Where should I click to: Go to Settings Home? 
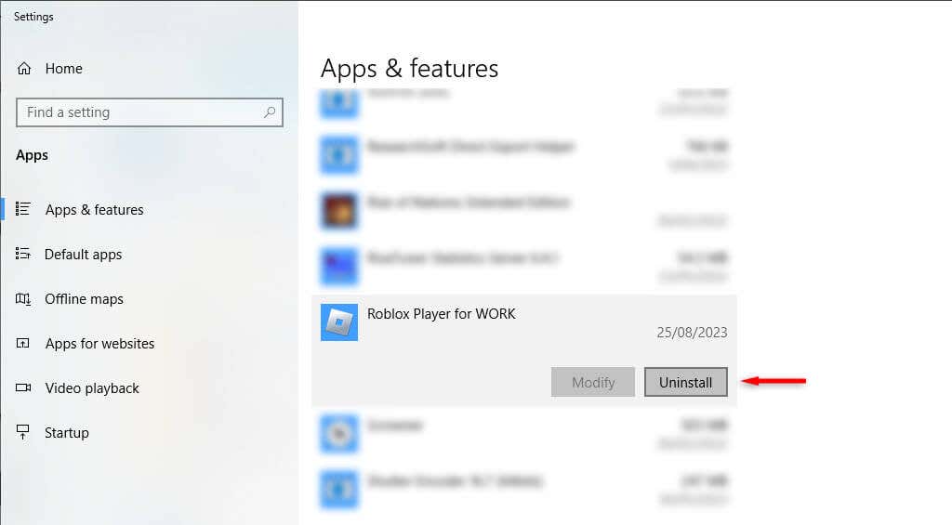(x=64, y=69)
